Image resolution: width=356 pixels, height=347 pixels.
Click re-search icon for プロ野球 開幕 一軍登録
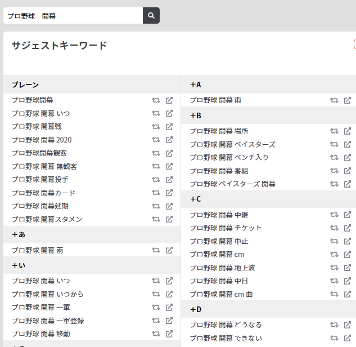point(156,321)
